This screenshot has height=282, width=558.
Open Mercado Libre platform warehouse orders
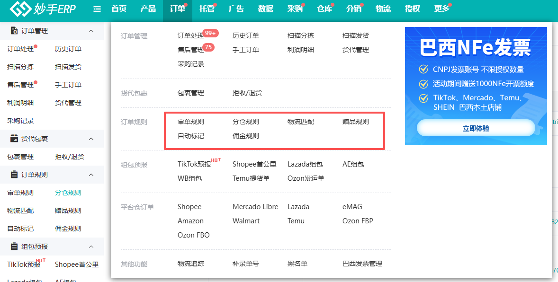(x=255, y=207)
